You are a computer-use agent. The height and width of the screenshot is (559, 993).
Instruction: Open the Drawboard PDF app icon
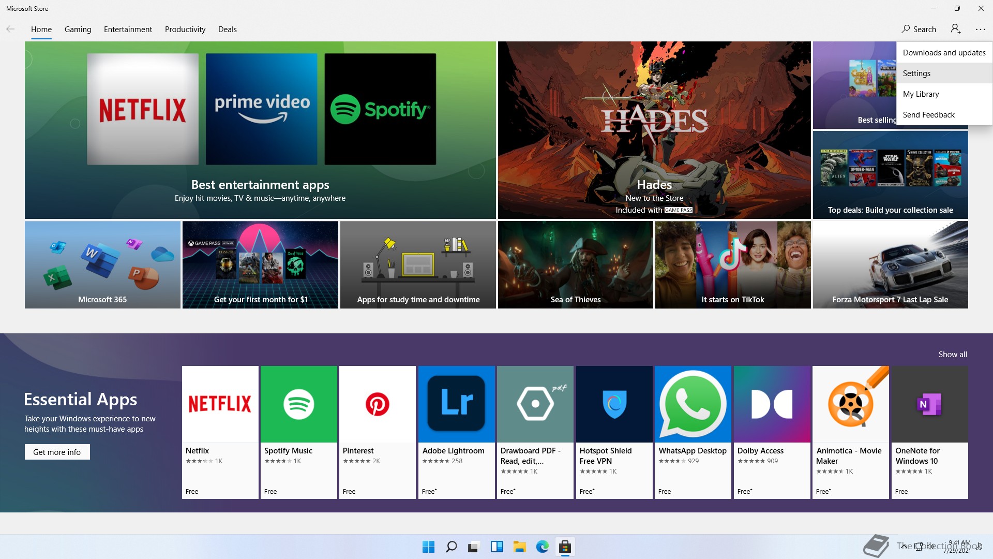point(535,404)
